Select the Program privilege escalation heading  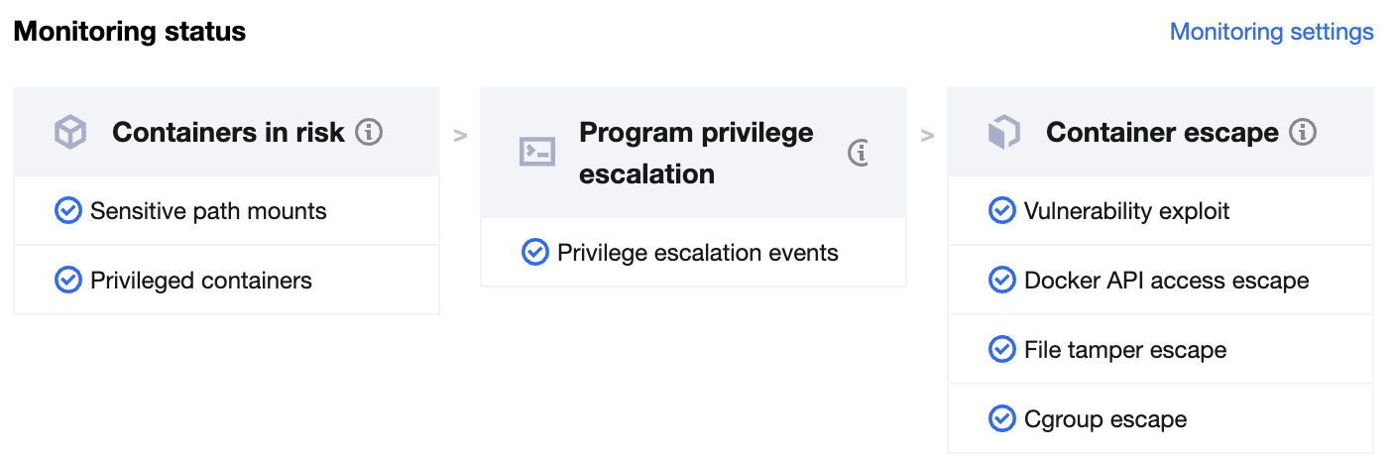point(696,153)
